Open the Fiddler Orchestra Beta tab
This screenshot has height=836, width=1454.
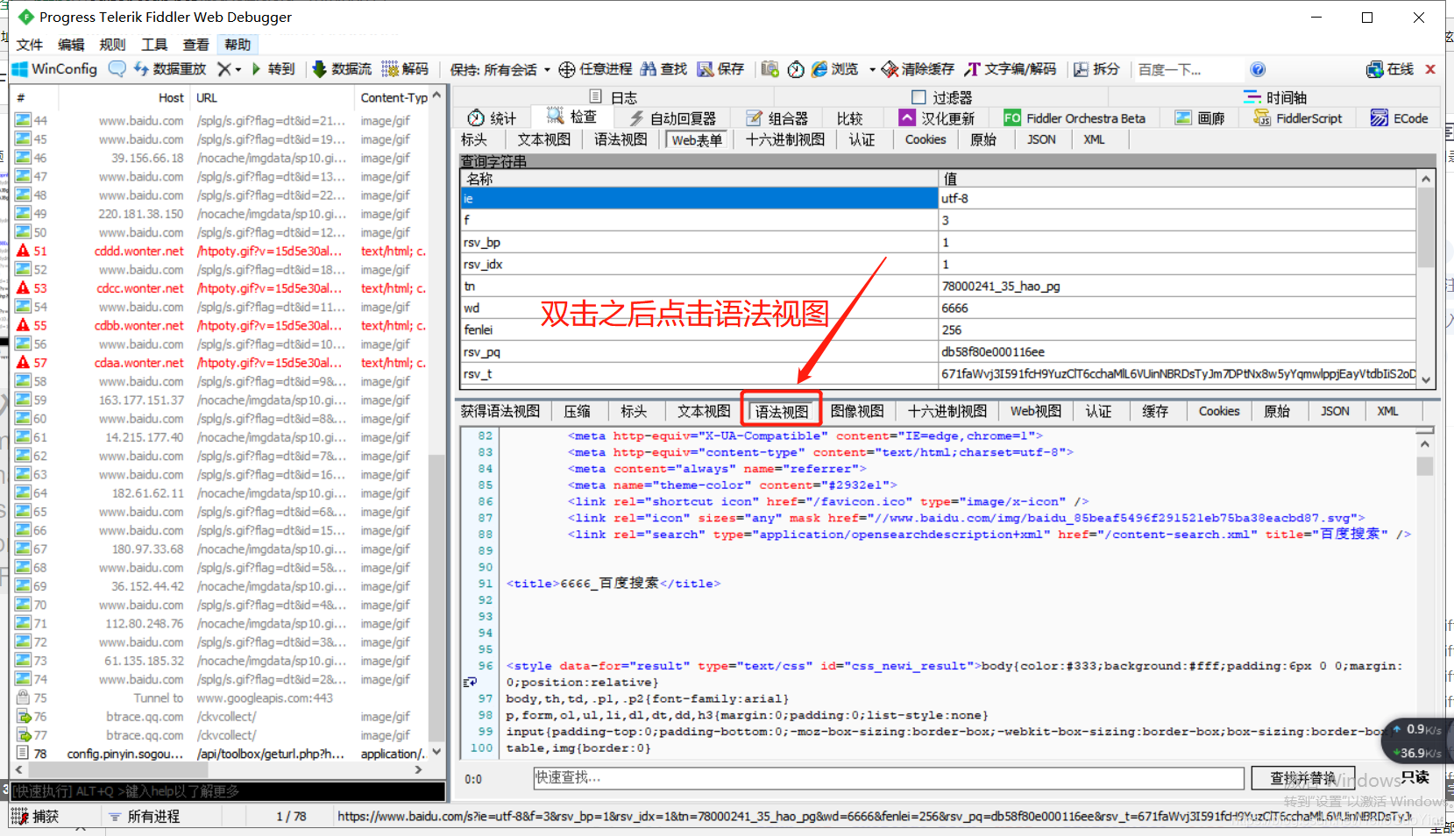(x=1075, y=118)
